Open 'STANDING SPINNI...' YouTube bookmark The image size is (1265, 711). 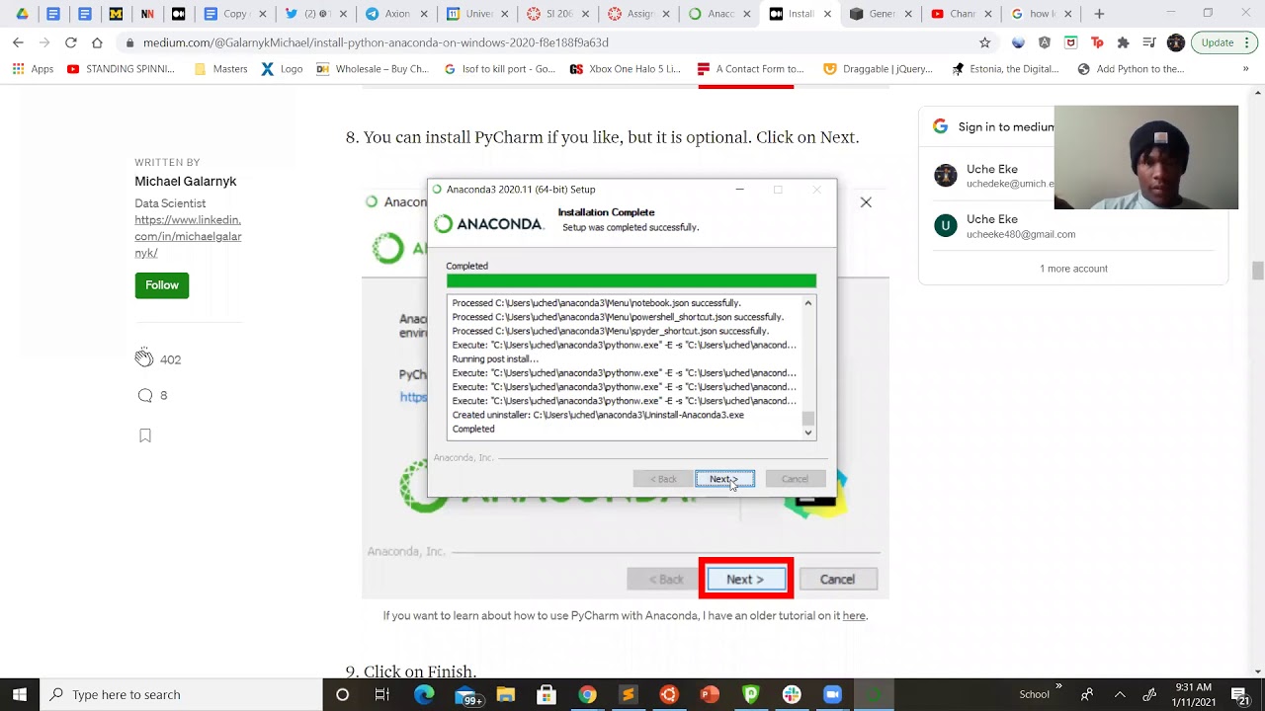[121, 69]
